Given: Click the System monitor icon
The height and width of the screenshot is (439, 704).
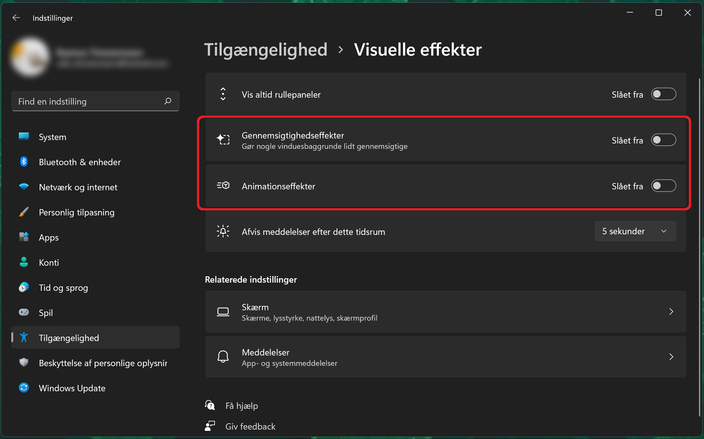Looking at the screenshot, I should tap(24, 137).
